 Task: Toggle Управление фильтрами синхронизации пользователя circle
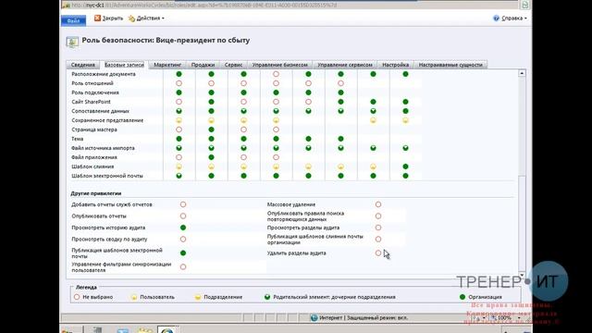[183, 267]
